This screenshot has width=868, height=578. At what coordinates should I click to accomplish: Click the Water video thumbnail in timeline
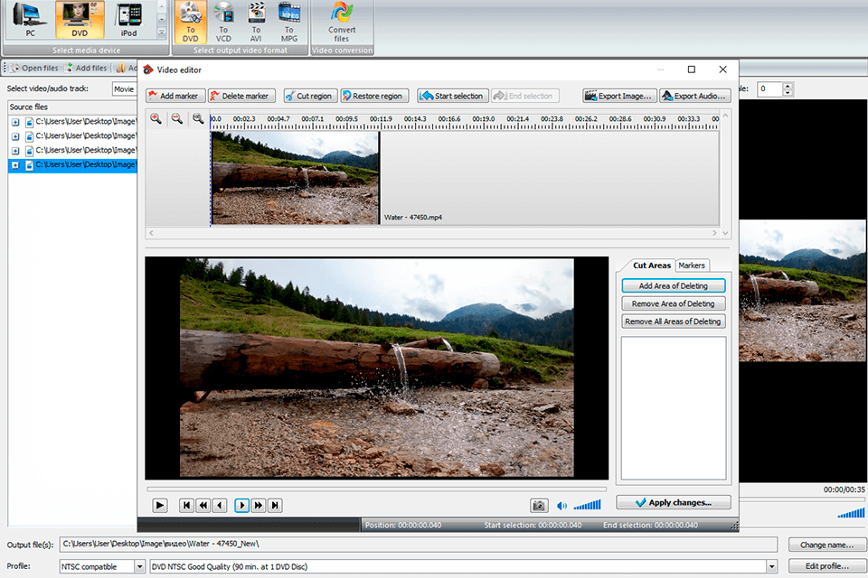[x=295, y=178]
